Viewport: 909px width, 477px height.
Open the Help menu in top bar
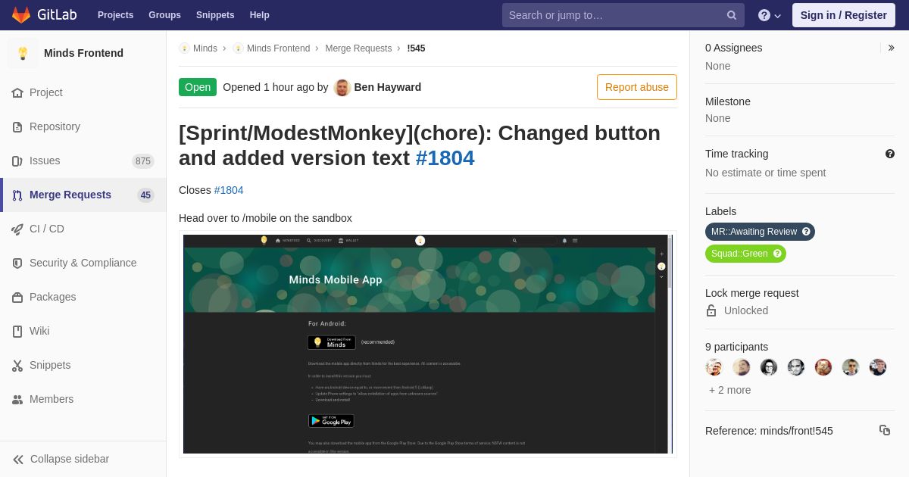click(x=260, y=15)
